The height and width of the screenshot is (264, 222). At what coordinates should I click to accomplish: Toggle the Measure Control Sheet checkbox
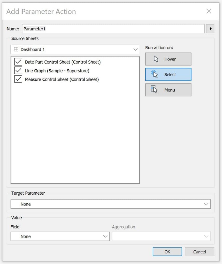pos(18,79)
